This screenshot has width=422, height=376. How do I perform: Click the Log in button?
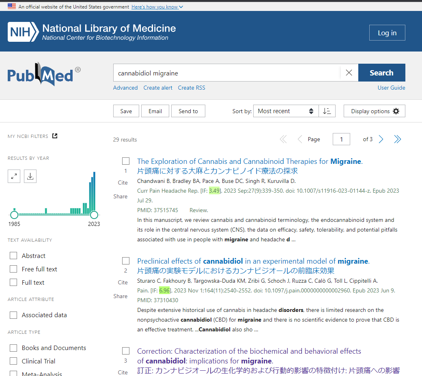coord(387,33)
